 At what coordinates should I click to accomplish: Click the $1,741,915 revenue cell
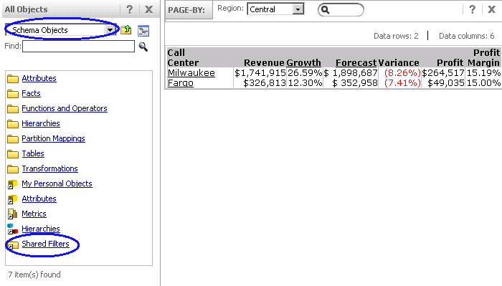coord(260,72)
